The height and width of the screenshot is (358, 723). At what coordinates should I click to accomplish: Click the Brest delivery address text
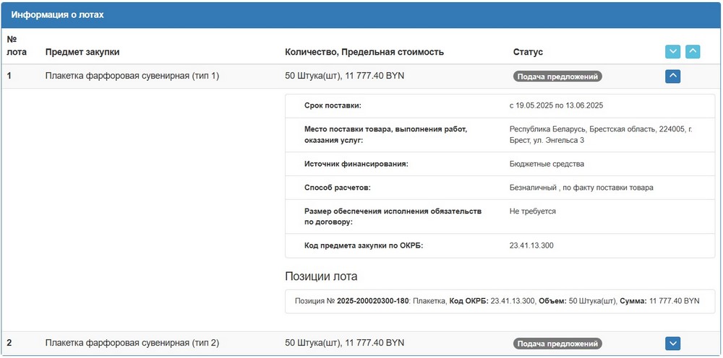pyautogui.click(x=600, y=134)
